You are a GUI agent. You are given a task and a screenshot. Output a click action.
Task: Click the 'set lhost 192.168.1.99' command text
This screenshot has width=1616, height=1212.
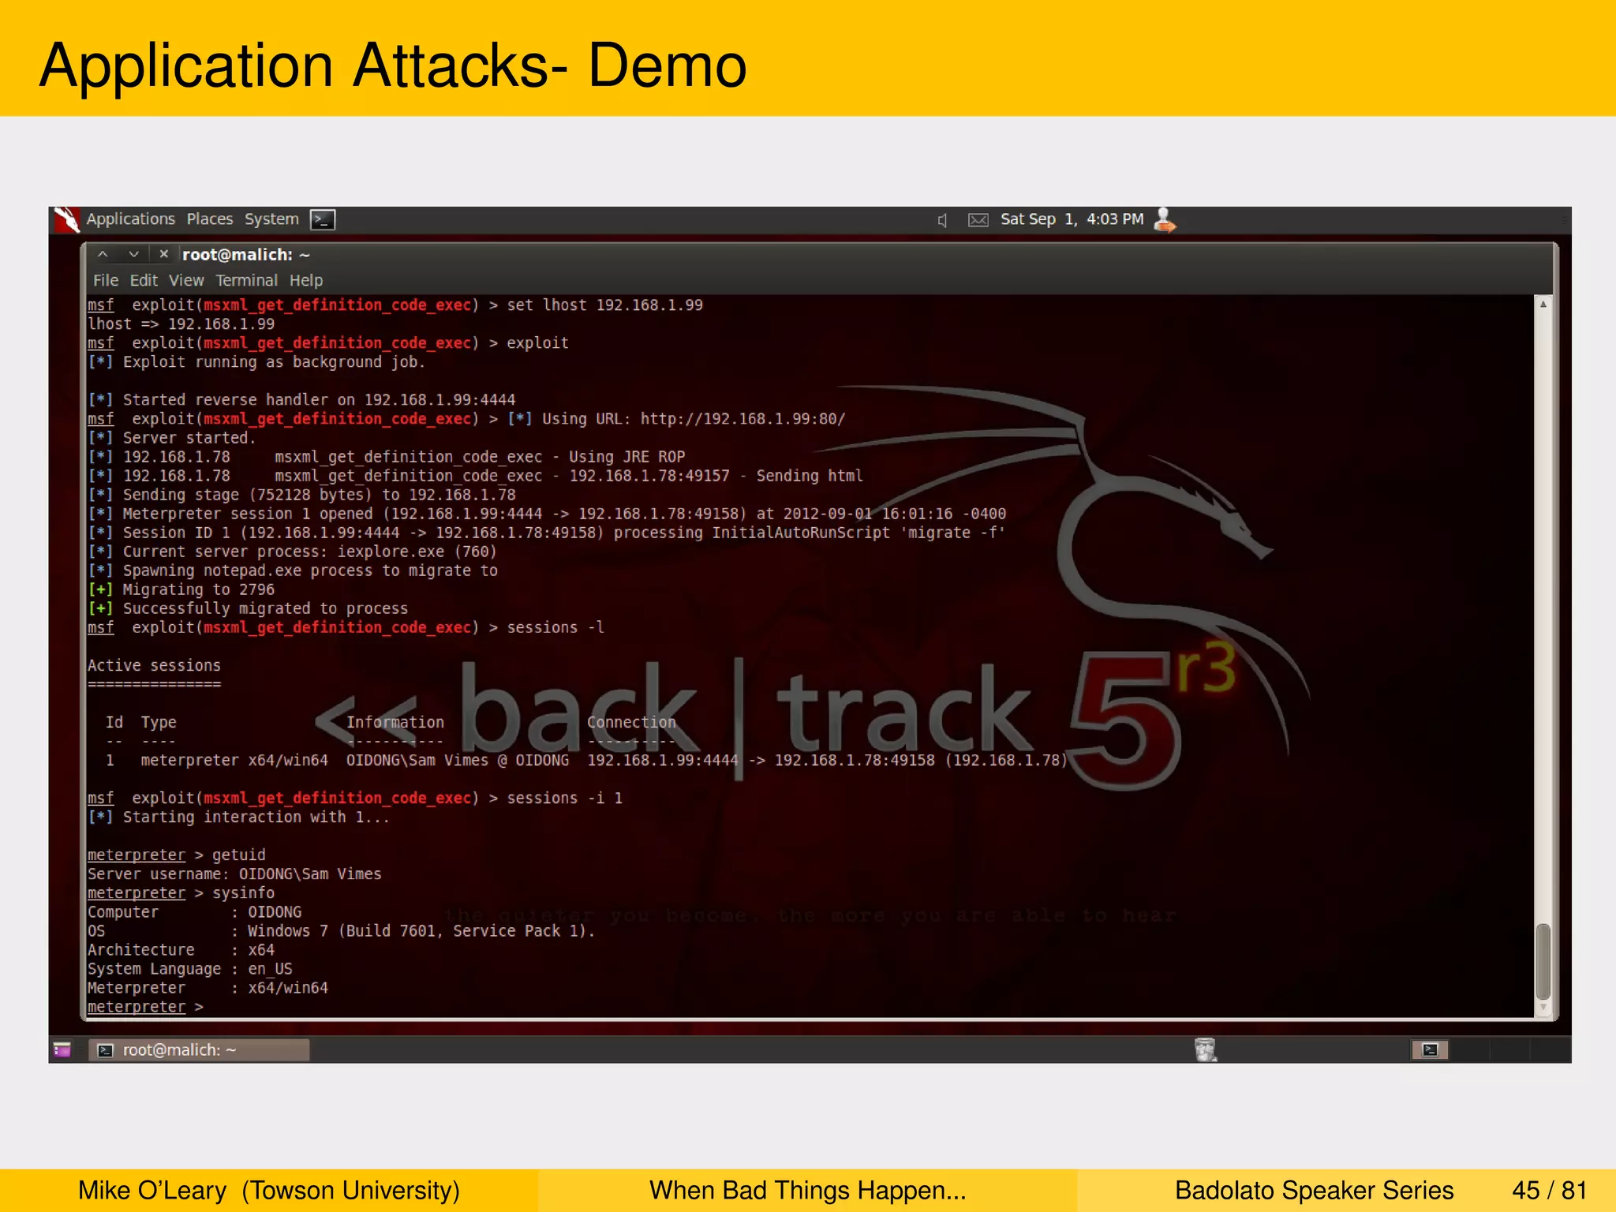coord(604,305)
